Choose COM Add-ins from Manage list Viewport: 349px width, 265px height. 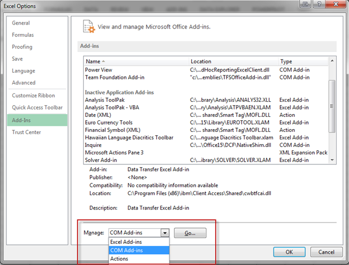[139, 250]
